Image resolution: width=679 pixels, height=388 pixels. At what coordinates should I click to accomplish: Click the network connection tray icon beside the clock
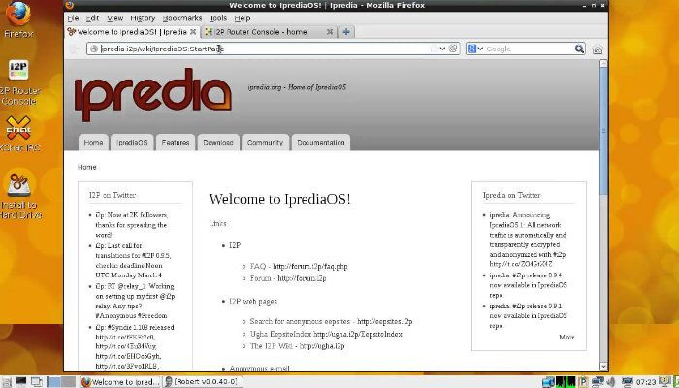coord(628,382)
